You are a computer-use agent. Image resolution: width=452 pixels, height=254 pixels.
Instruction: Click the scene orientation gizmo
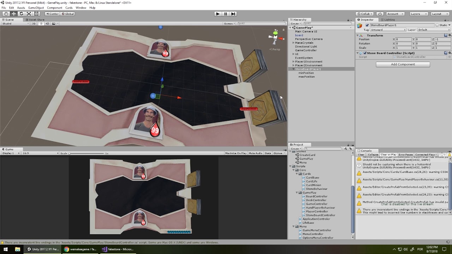pos(275,37)
